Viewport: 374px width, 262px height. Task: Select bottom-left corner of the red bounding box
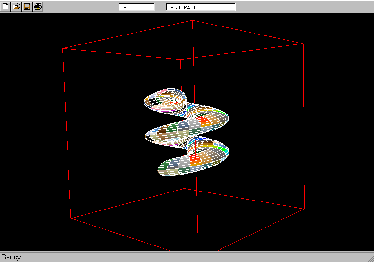71,218
